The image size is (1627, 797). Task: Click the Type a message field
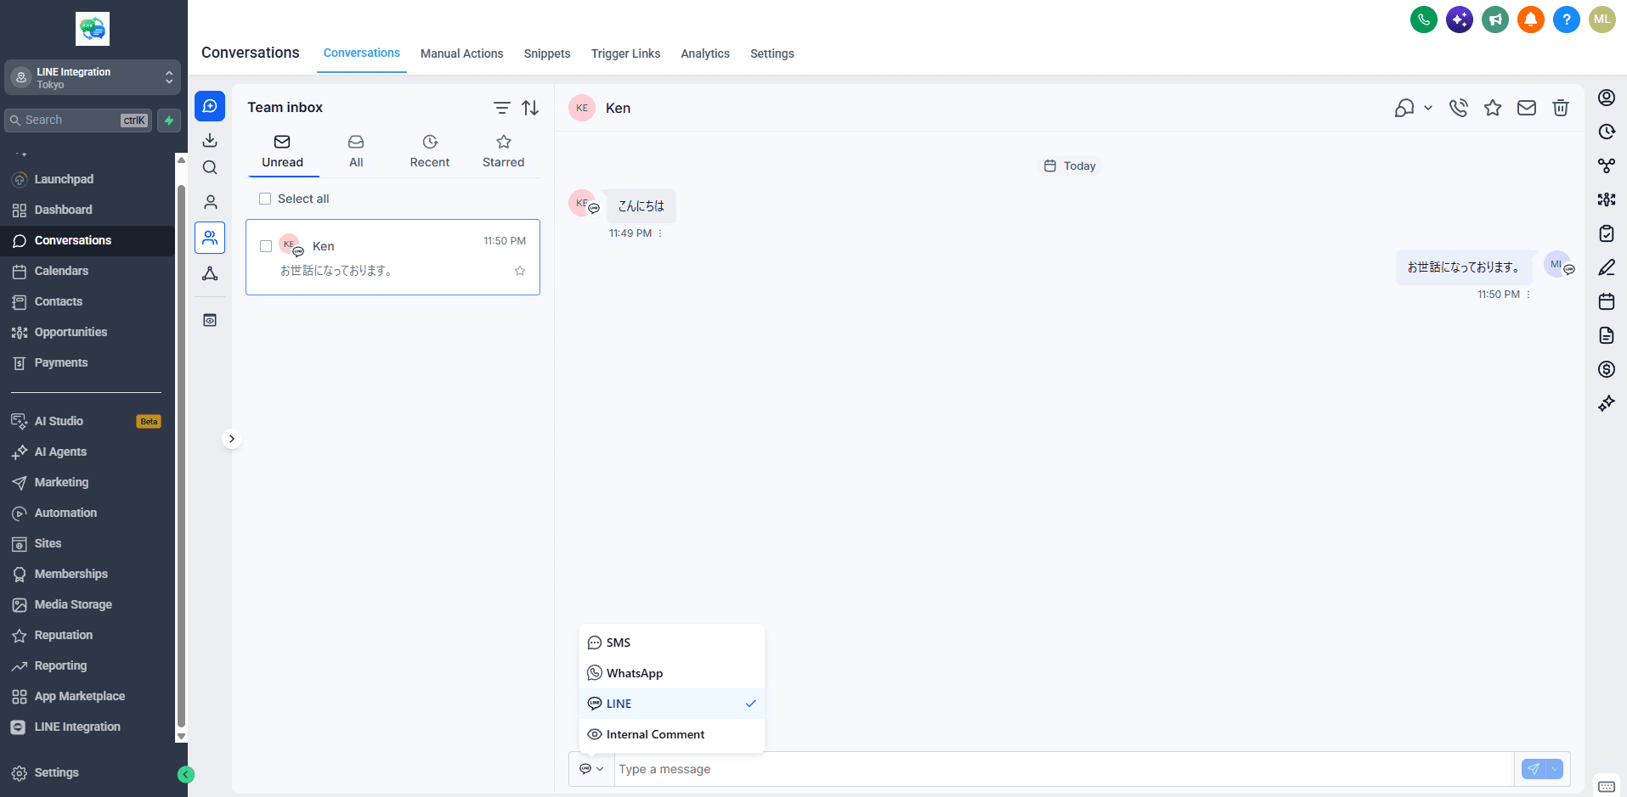pyautogui.click(x=1064, y=769)
